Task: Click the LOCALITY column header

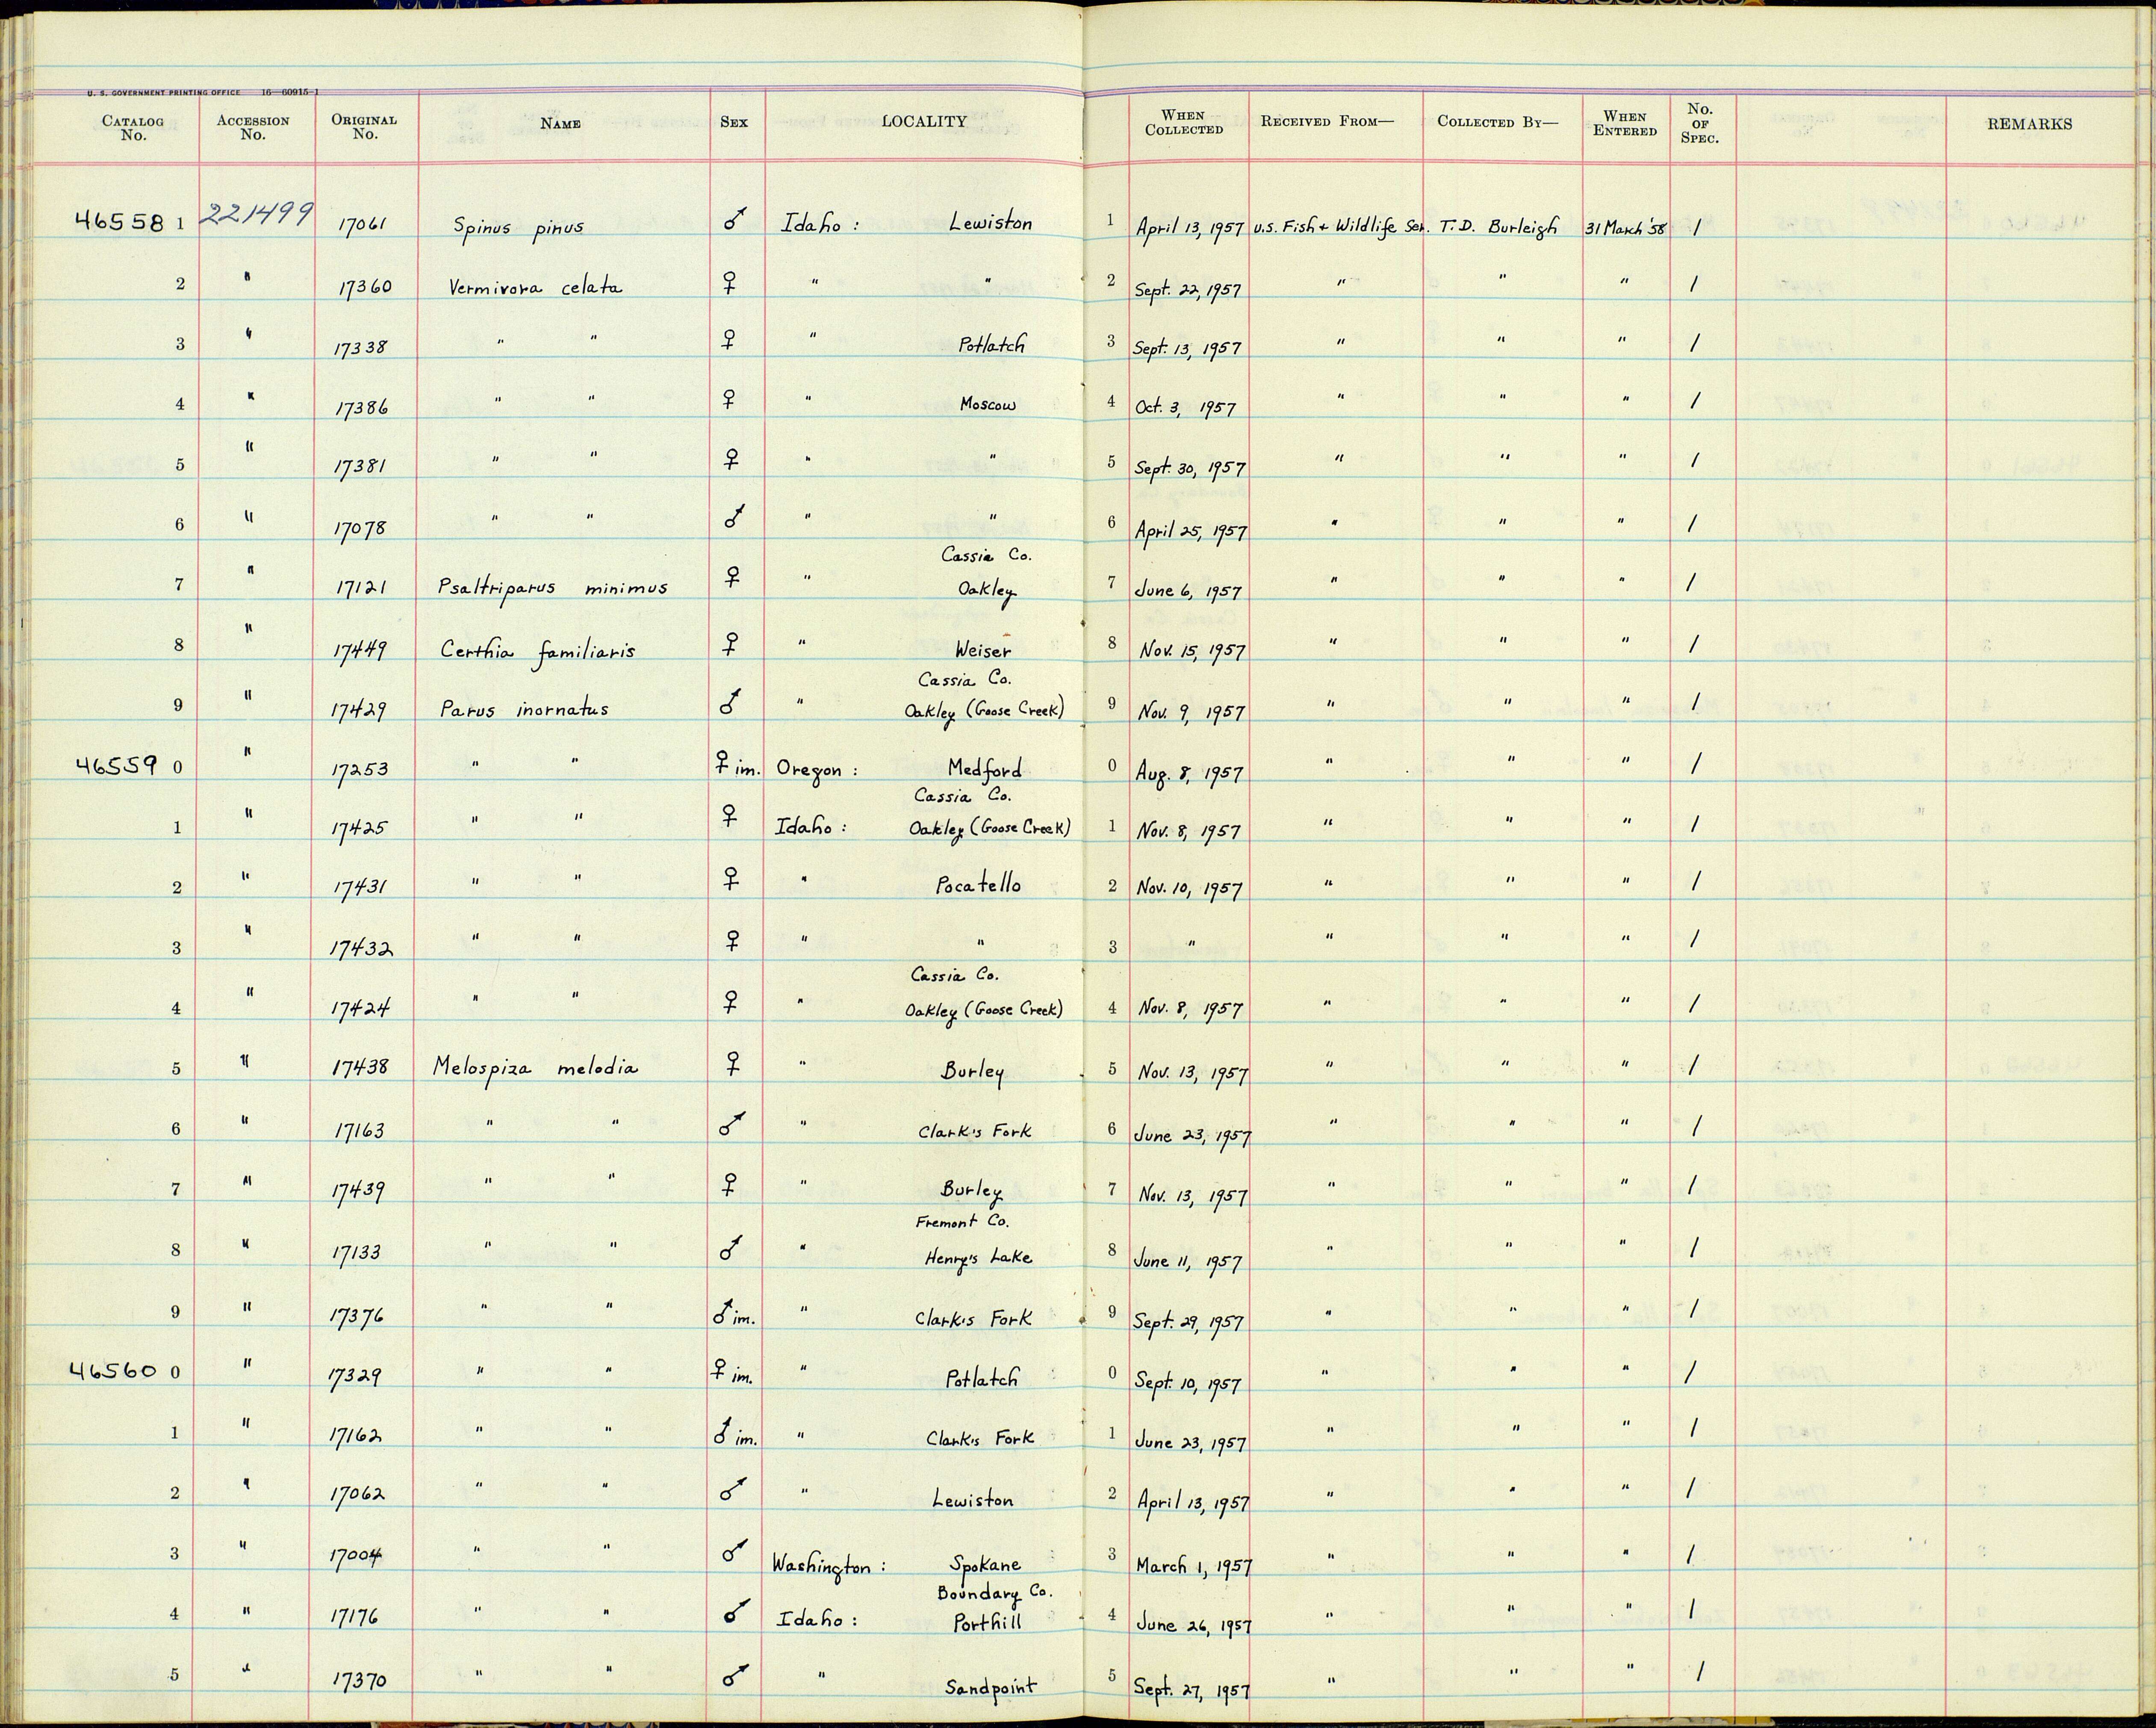Action: (x=924, y=121)
